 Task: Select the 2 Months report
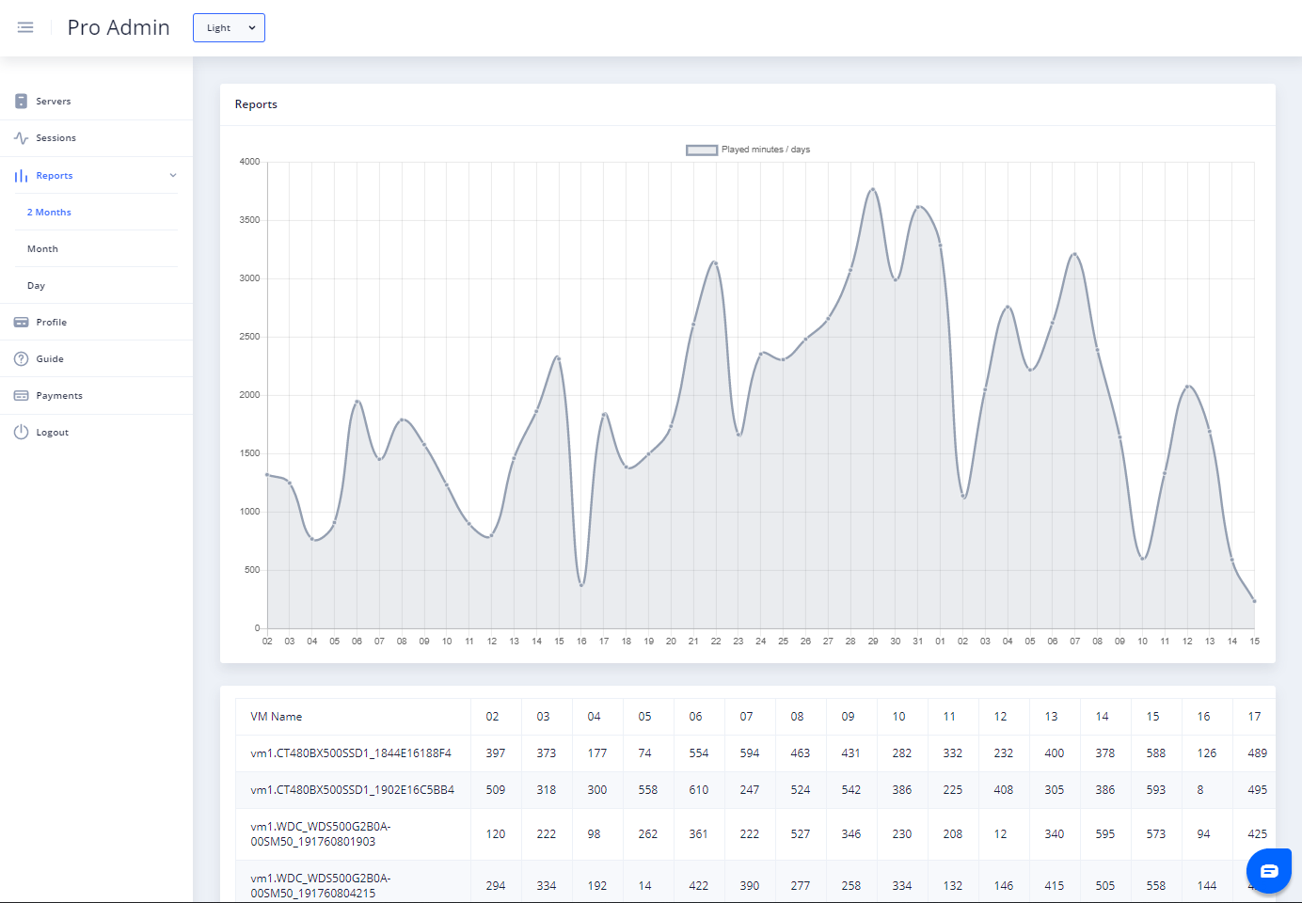point(49,212)
